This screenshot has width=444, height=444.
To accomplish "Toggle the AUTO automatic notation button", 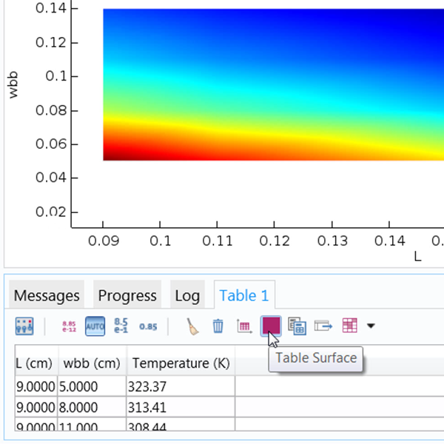I will pos(95,326).
